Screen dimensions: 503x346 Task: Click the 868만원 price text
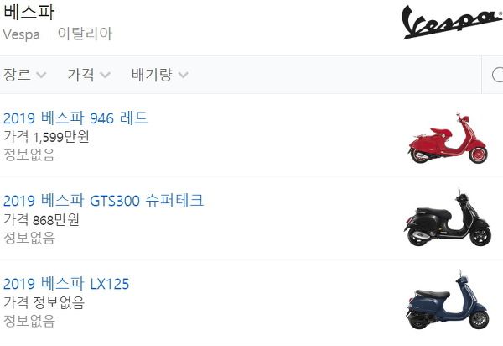[56, 220]
